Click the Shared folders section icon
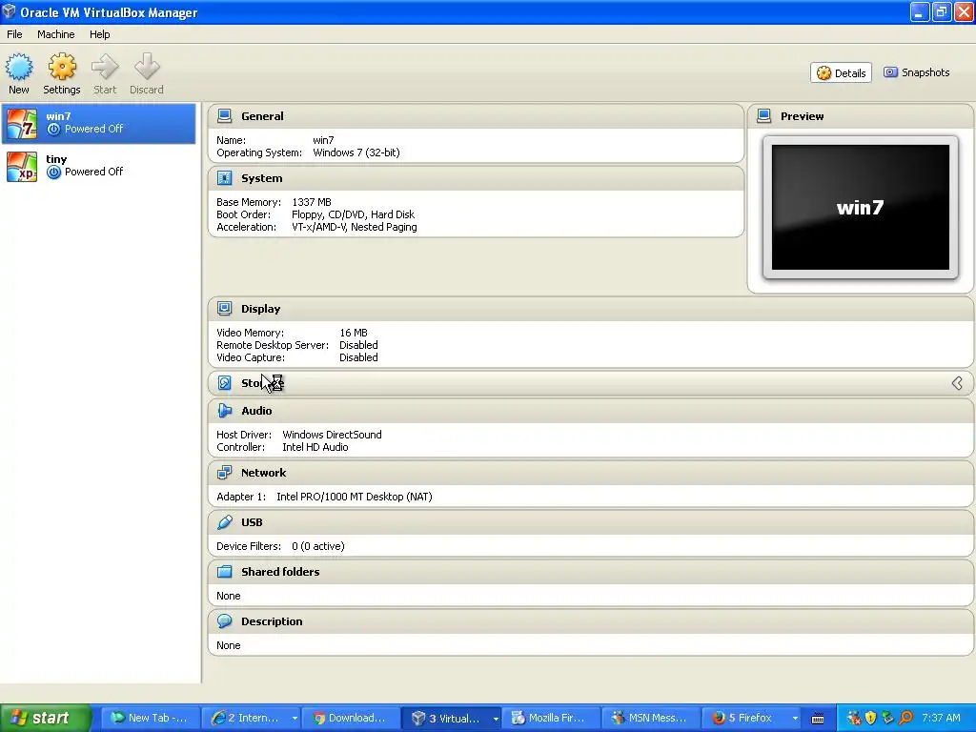This screenshot has width=976, height=732. pos(225,572)
